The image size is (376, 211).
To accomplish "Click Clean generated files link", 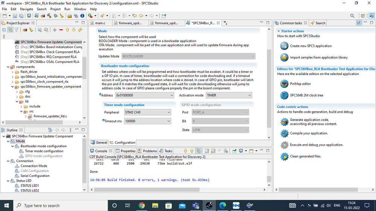I will (306, 156).
